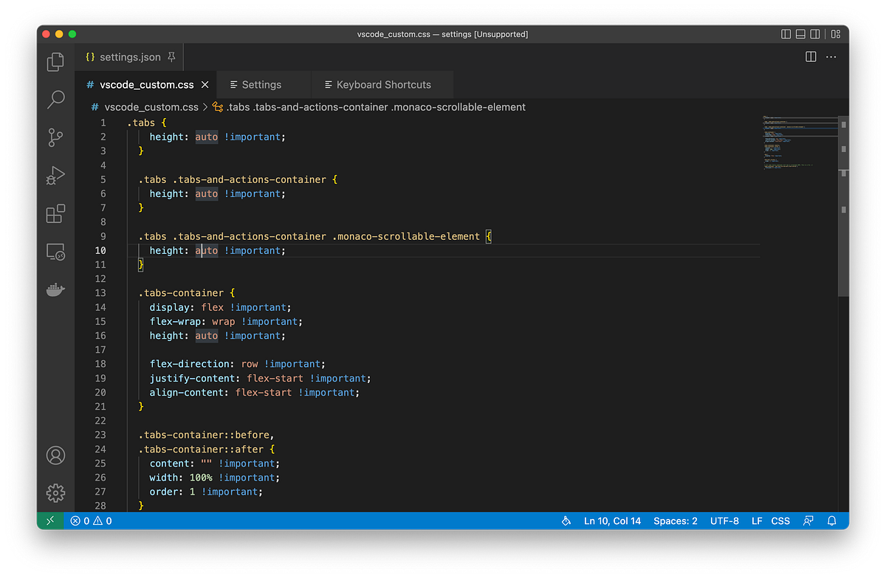Open the .tabs breadcrumb dropdown

tap(238, 106)
